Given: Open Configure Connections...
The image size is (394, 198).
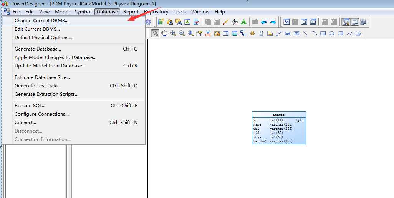Looking at the screenshot, I should point(74,114).
